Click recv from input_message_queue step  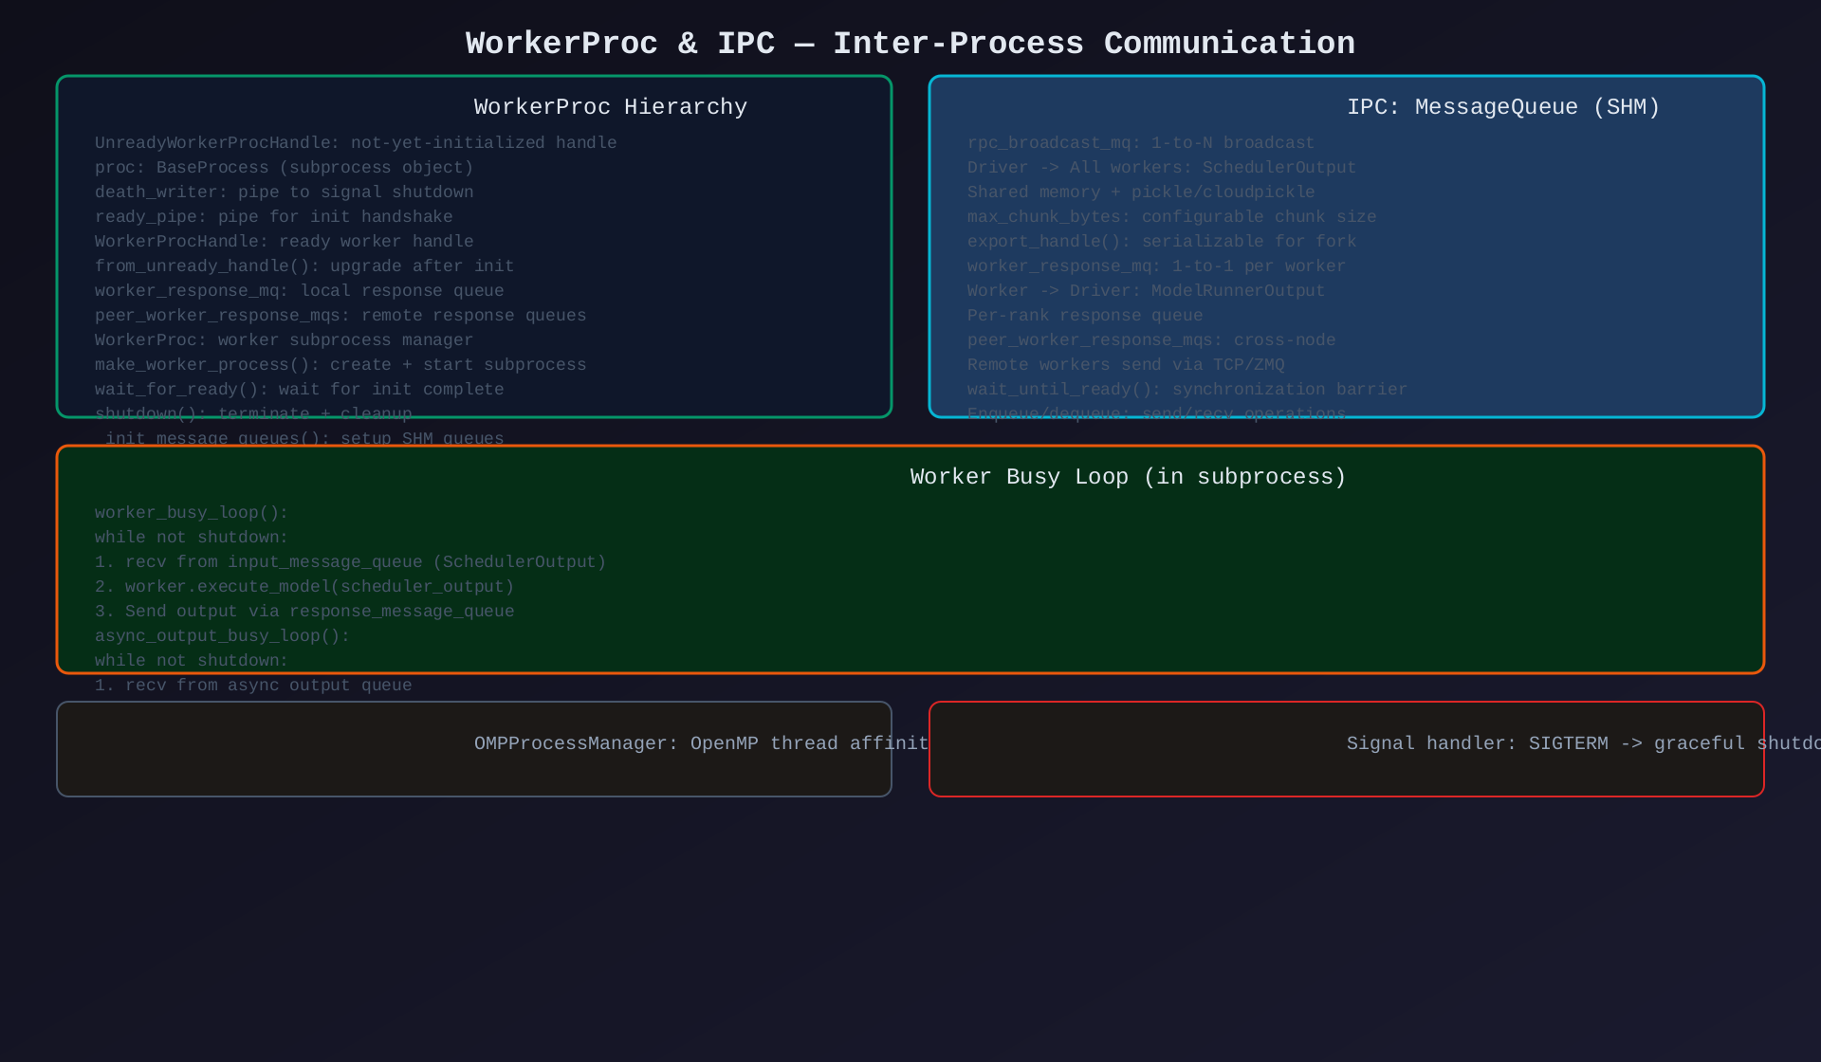[x=350, y=562]
